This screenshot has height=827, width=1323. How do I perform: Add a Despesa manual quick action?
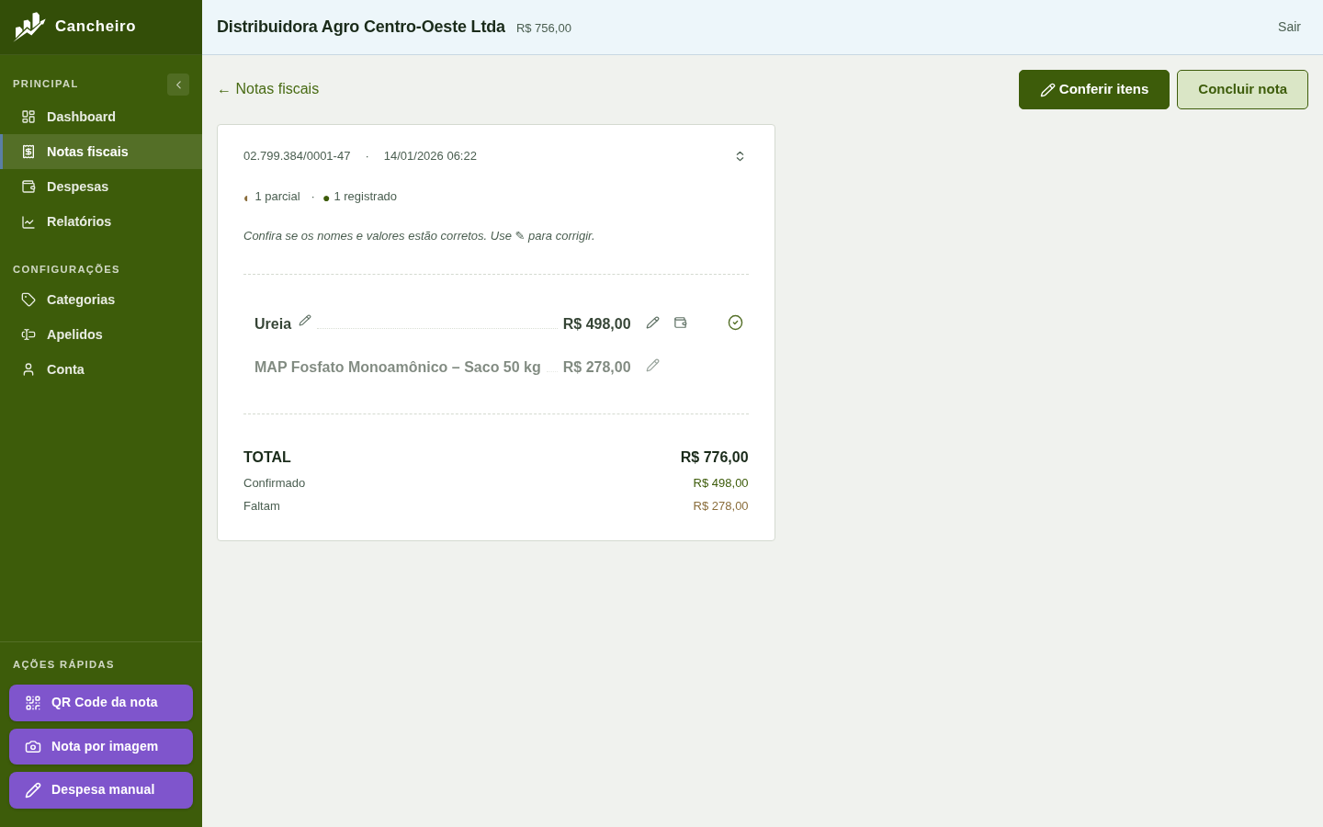[101, 790]
